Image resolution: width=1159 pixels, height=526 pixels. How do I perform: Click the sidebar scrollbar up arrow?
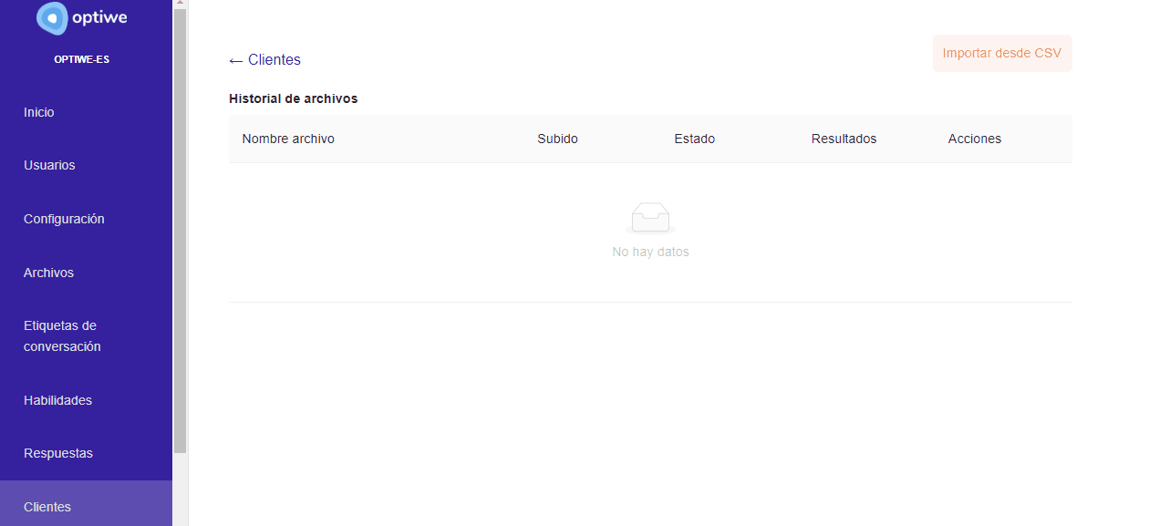[x=180, y=4]
